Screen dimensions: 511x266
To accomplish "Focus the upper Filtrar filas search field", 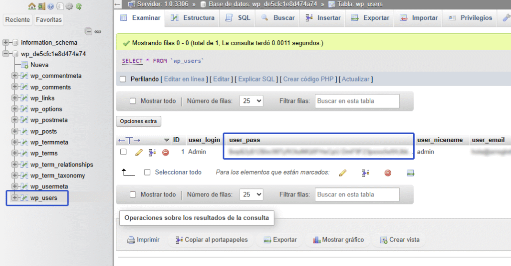I will tap(357, 101).
